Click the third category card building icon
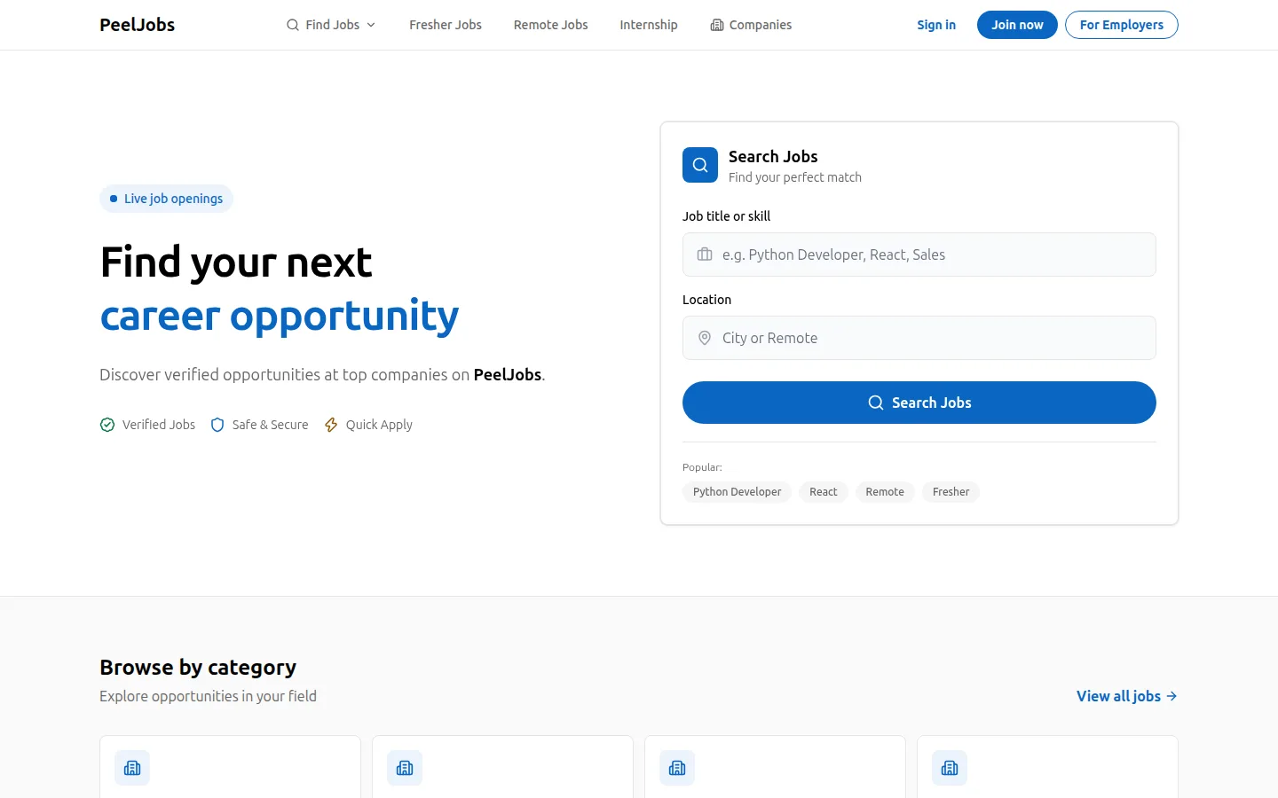 point(677,768)
